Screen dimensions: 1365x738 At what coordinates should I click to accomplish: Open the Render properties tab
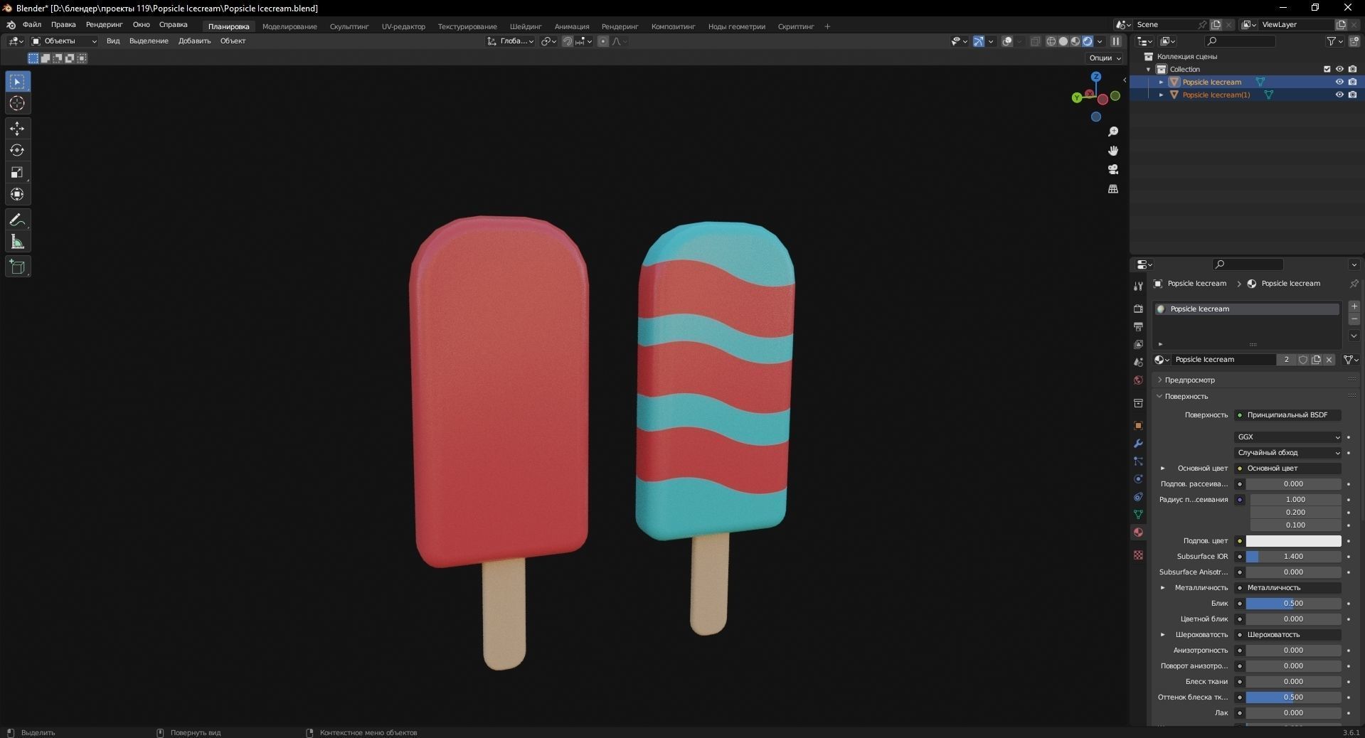pos(1137,309)
